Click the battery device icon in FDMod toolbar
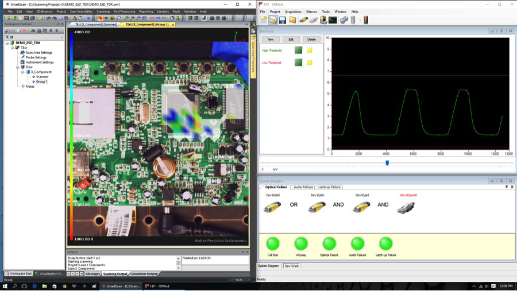The width and height of the screenshot is (517, 291). 323,21
